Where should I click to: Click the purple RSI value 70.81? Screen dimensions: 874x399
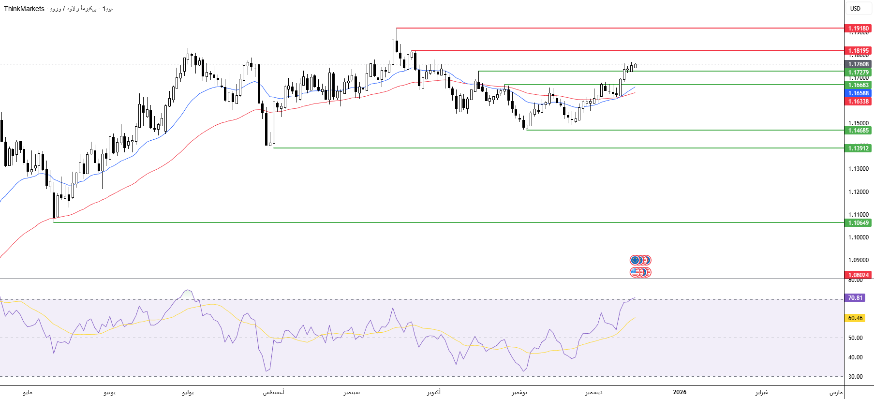tap(855, 298)
